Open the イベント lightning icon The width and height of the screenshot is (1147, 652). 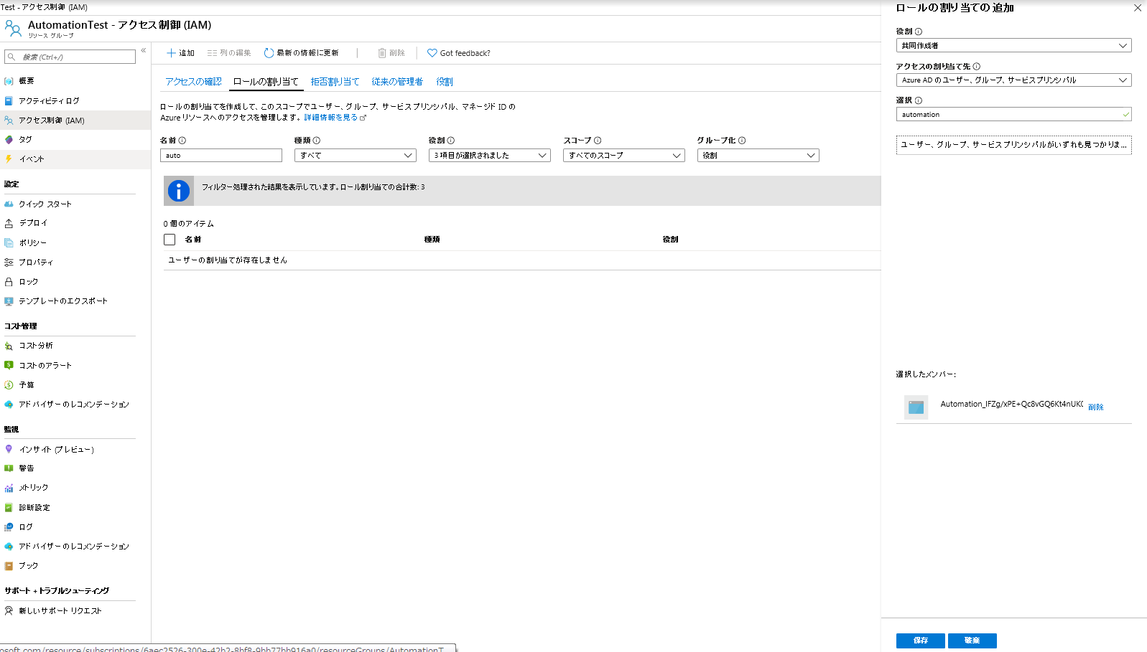coord(9,159)
